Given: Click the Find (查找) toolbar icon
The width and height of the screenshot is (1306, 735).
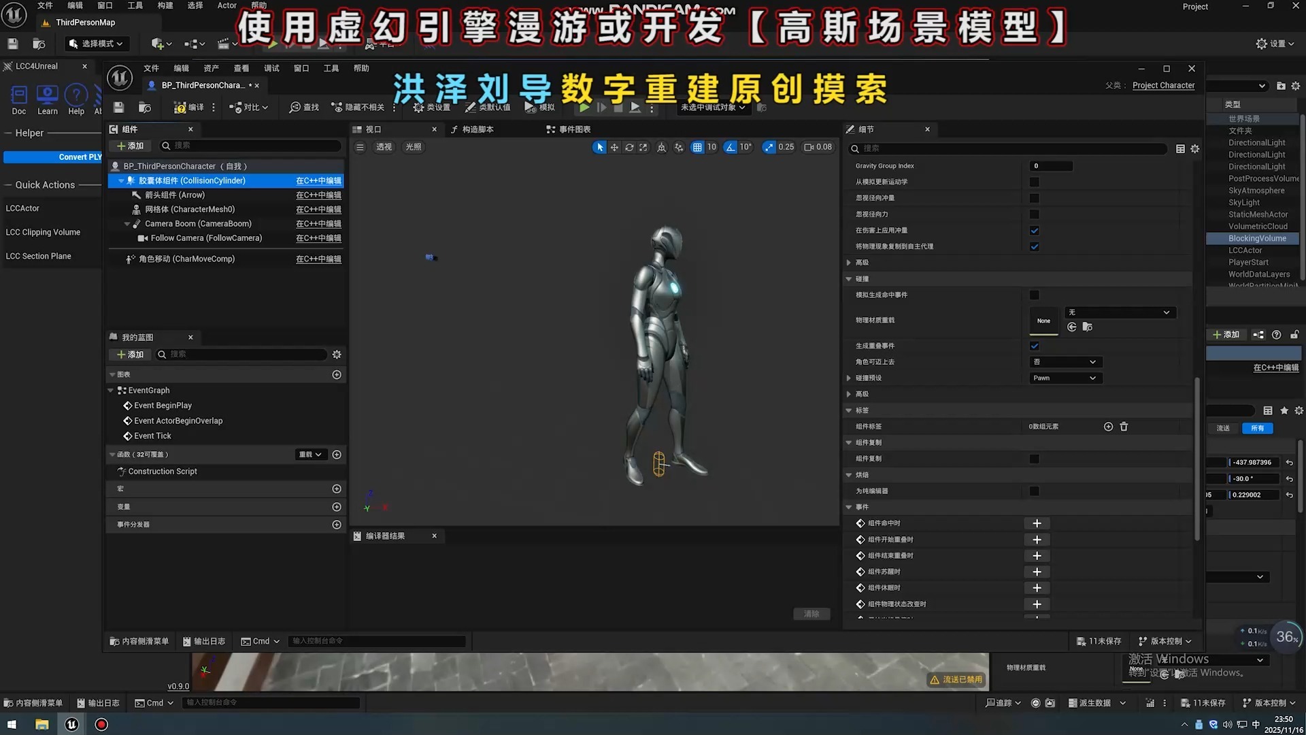Looking at the screenshot, I should 295,108.
